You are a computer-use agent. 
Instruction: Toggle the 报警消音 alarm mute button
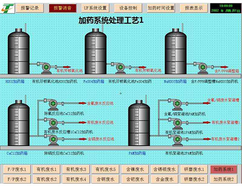(62, 8)
